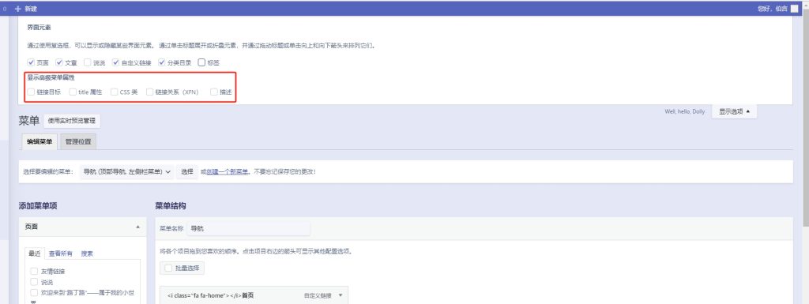
Task: Click 使用实时预览管理 button
Action: coord(72,121)
